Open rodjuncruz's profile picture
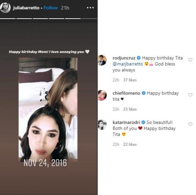 [x=102, y=60]
